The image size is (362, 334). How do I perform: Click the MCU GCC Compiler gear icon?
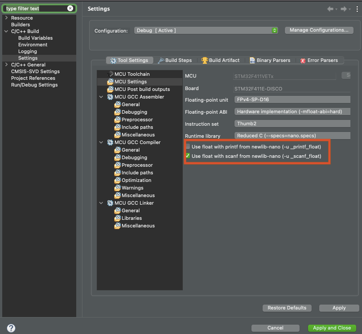click(111, 142)
